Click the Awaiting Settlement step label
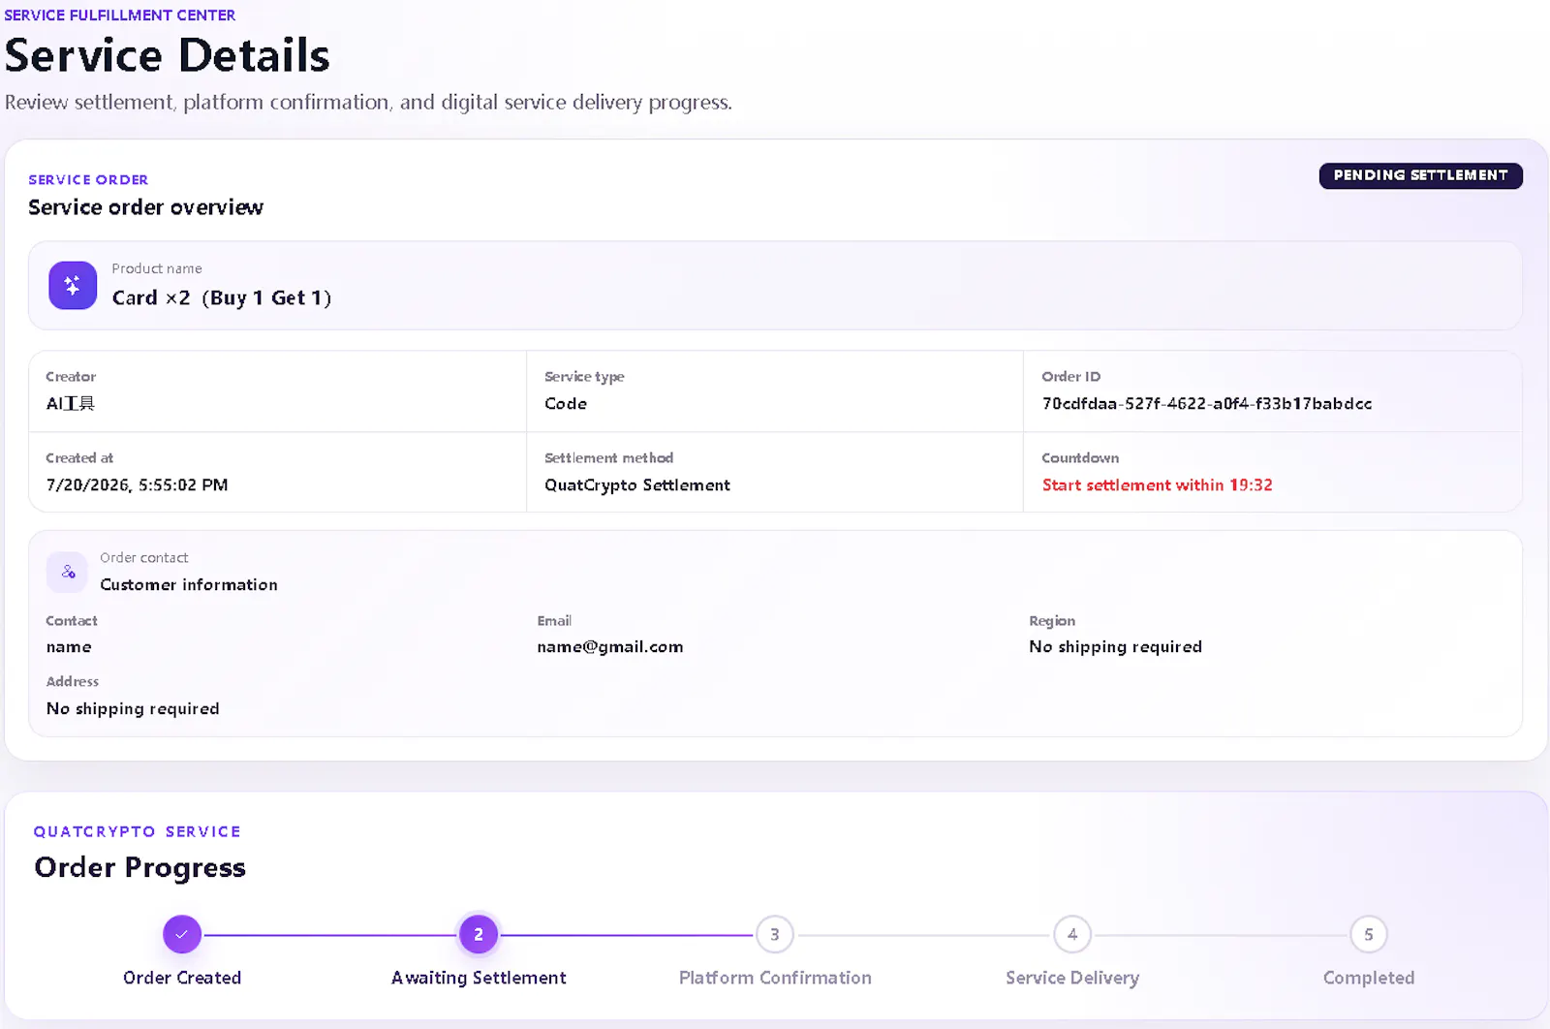Viewport: 1550px width, 1029px height. tap(479, 978)
